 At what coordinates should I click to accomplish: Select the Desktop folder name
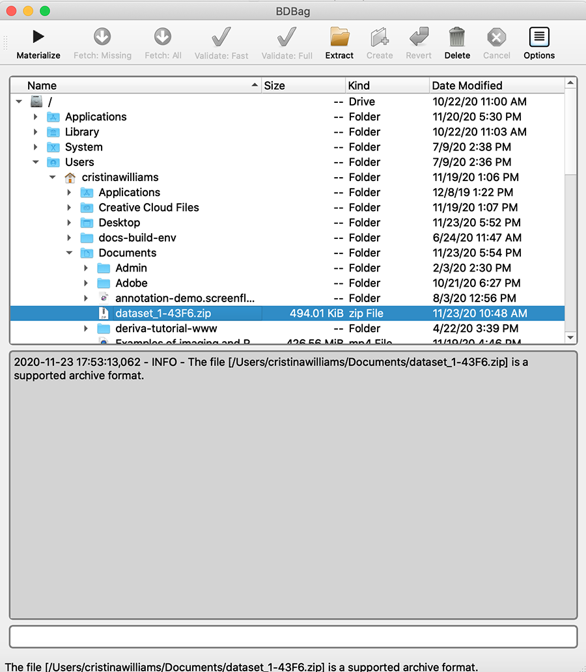(x=119, y=223)
